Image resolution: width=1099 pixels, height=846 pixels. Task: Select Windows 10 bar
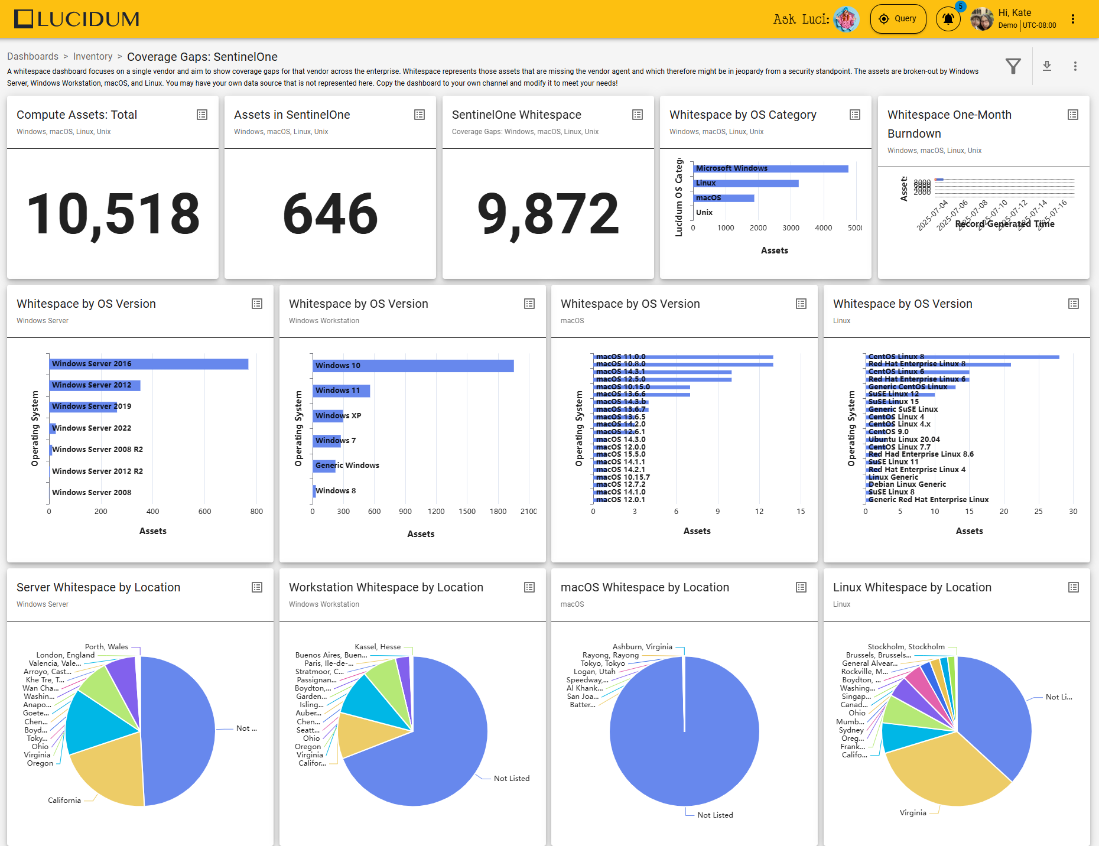pos(414,366)
